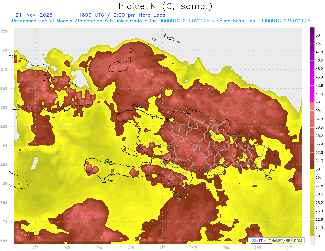Pick bright yellow swatch between 29.1 and 30

(x=313, y=173)
